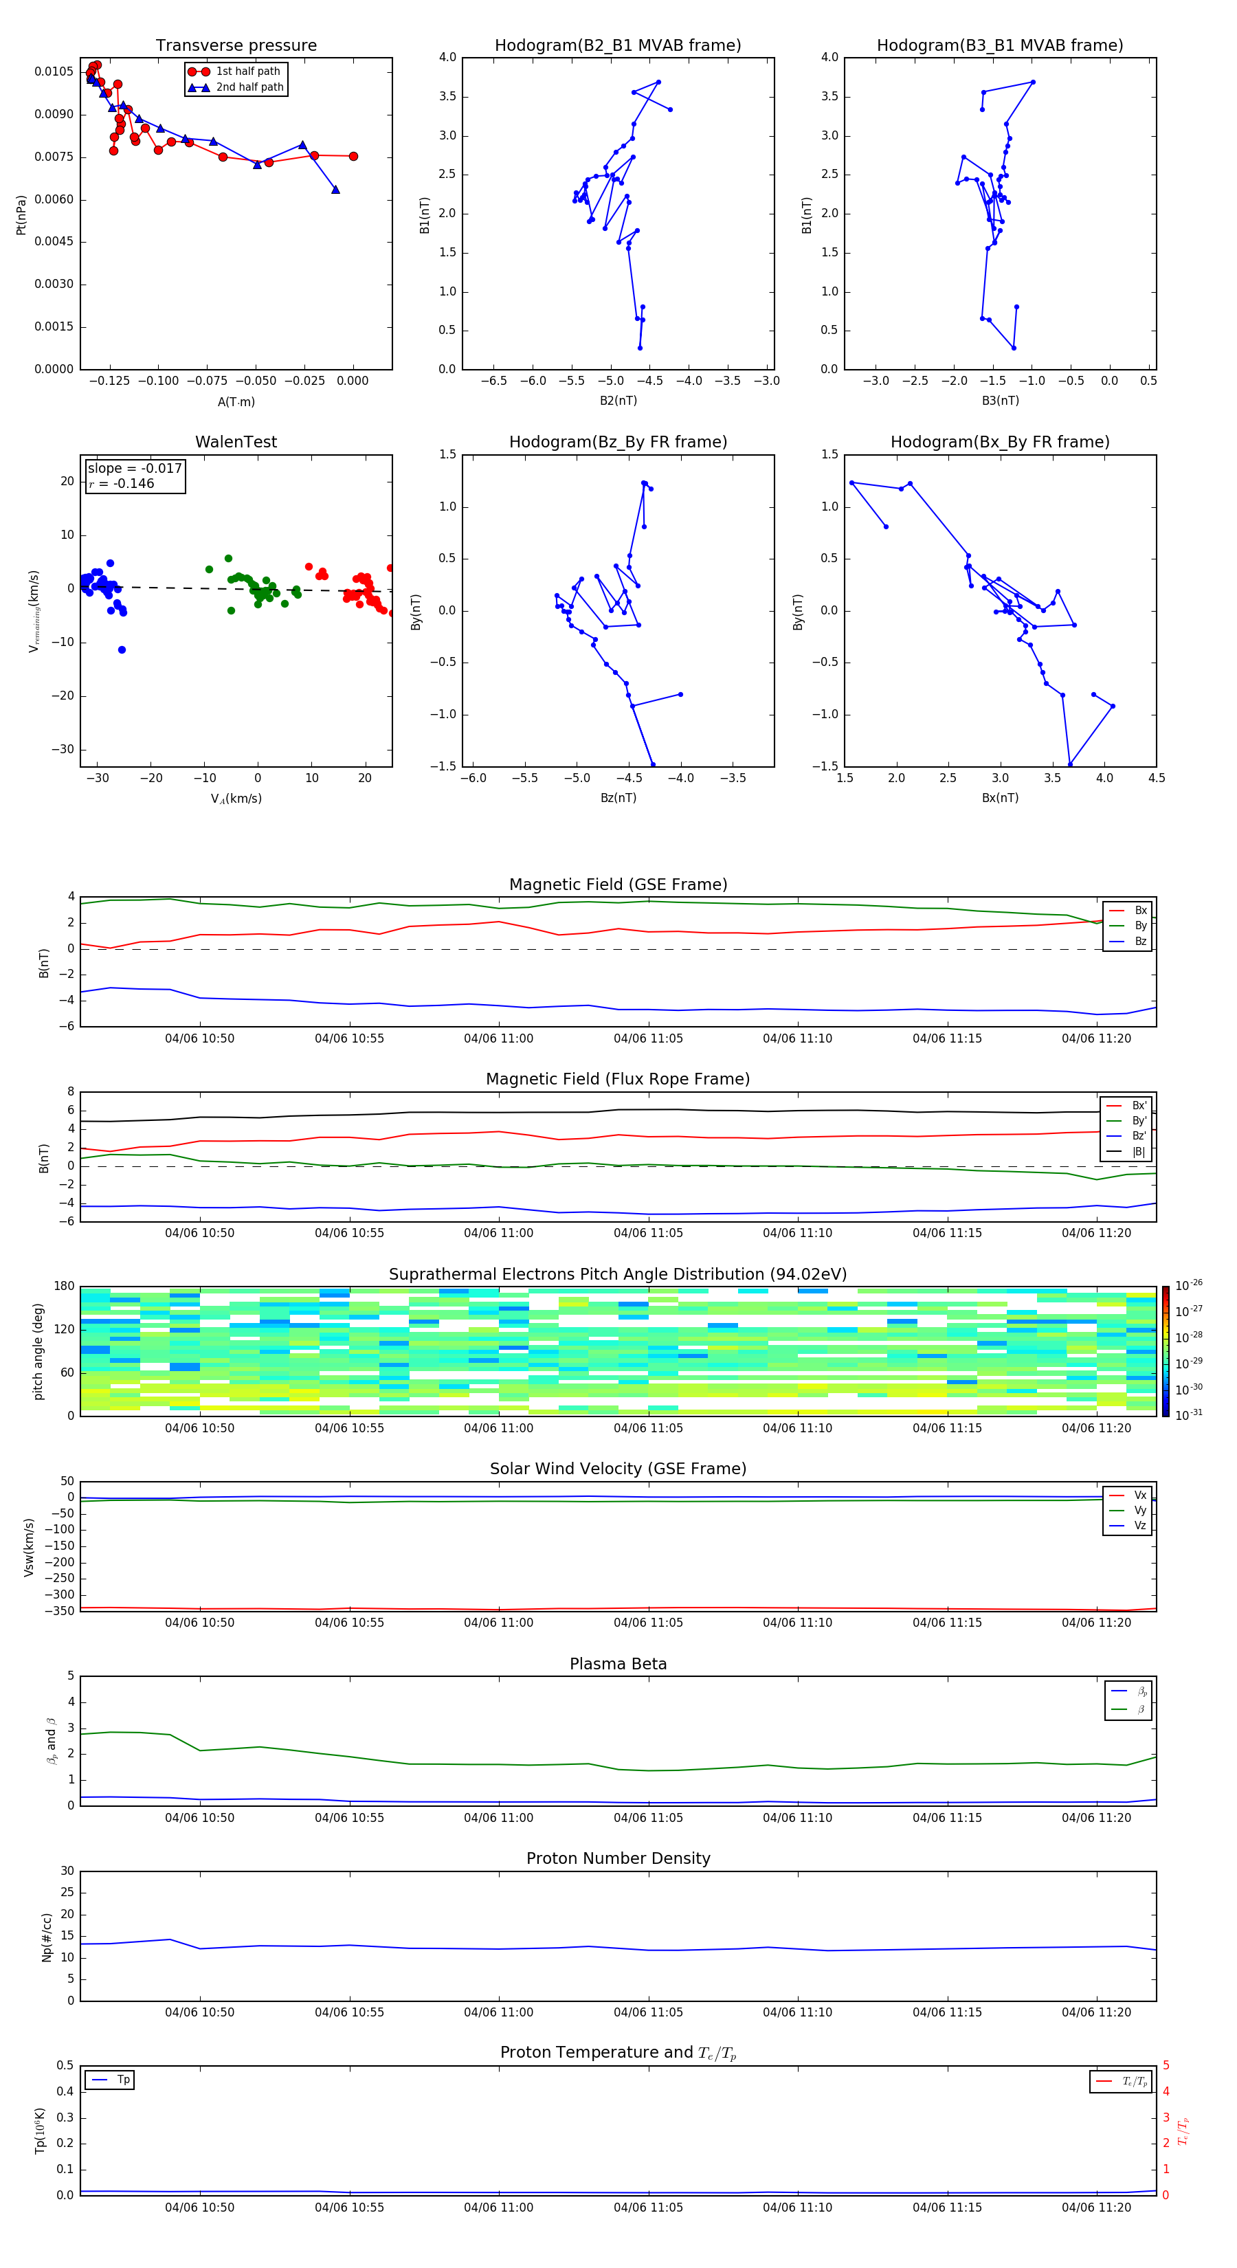This screenshot has width=1237, height=2268.
Task: Click the 'Hodogram(B3_B1 MVAB frame)' title
Action: pyautogui.click(x=1000, y=46)
